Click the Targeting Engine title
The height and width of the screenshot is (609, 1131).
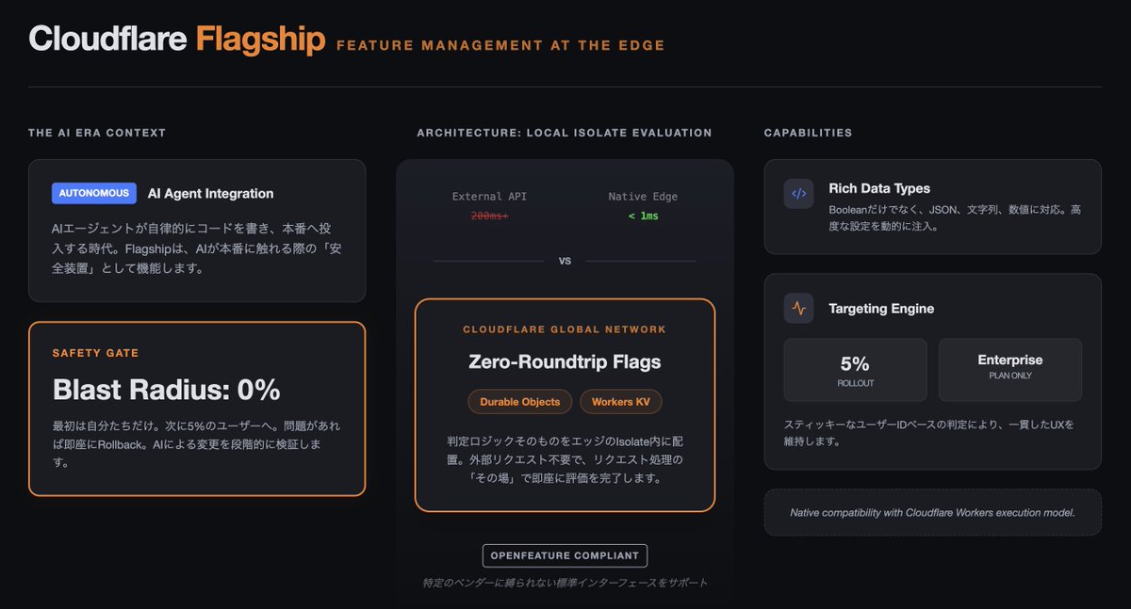tap(881, 308)
